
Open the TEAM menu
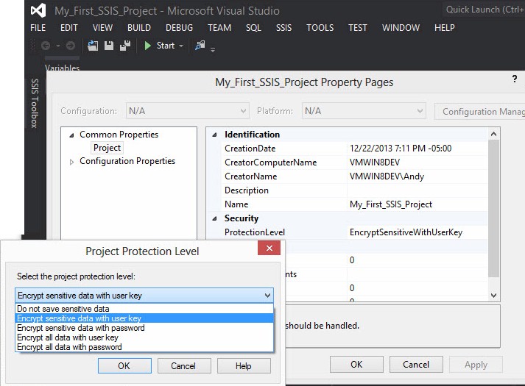coord(219,28)
